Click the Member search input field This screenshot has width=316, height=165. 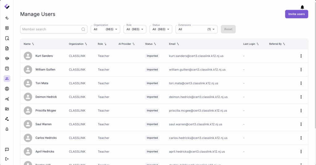point(49,29)
